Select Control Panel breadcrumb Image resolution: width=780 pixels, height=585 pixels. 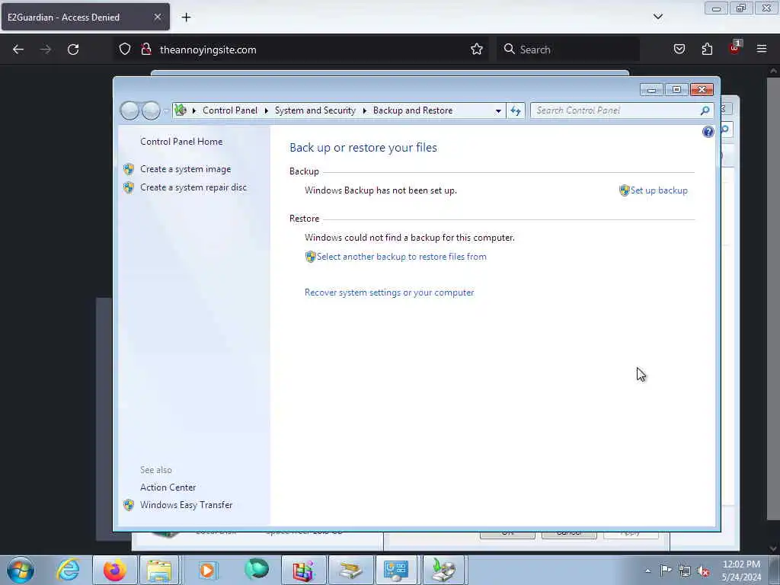point(230,110)
